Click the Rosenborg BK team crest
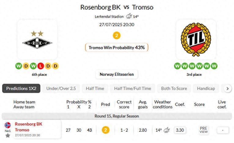Image resolution: width=234 pixels, height=143 pixels. click(x=37, y=40)
